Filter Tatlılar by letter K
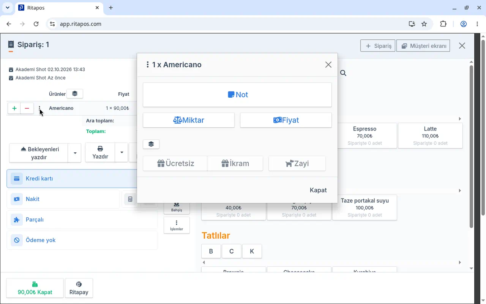This screenshot has height=304, width=486. [x=252, y=251]
